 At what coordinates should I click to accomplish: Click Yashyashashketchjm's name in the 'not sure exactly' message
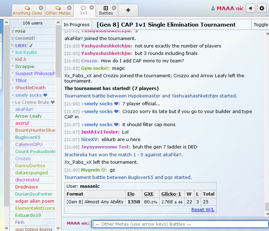point(107,46)
